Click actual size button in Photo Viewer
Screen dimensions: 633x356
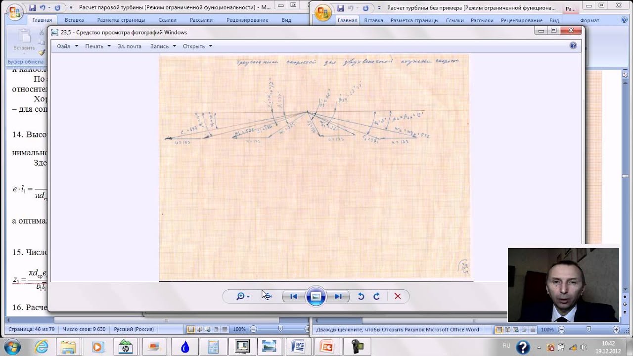(x=267, y=296)
